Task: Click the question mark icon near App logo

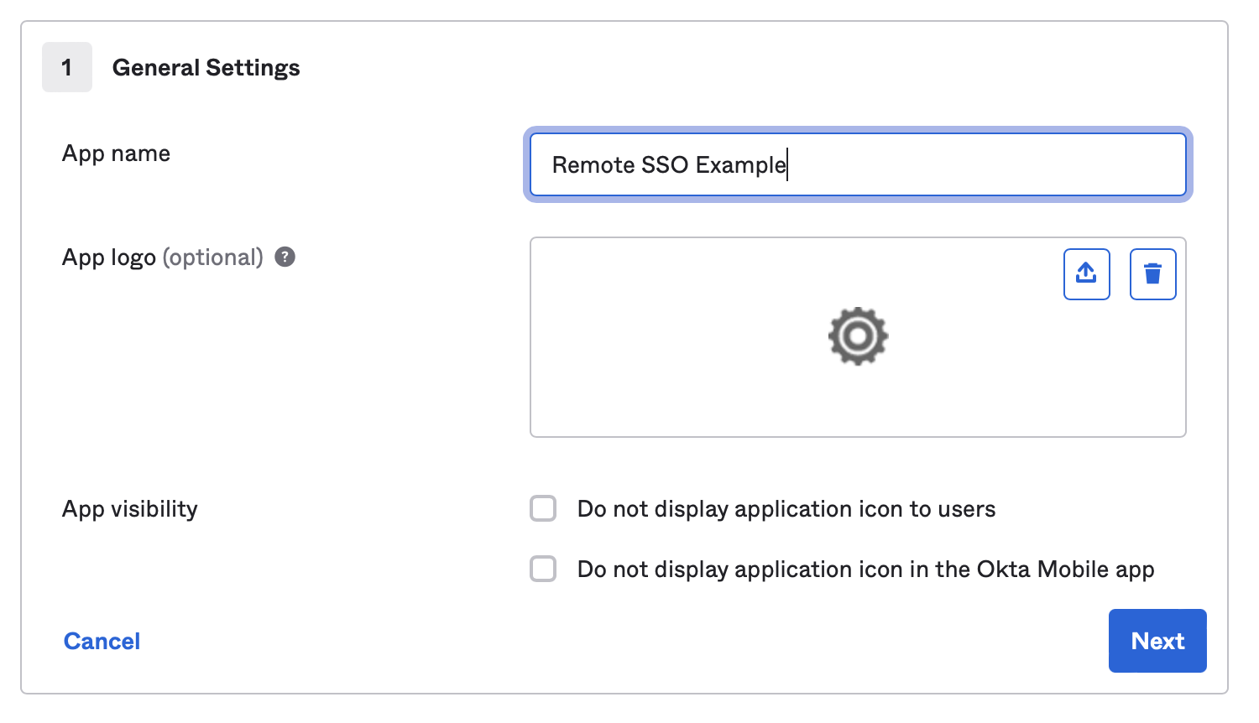Action: coord(285,257)
